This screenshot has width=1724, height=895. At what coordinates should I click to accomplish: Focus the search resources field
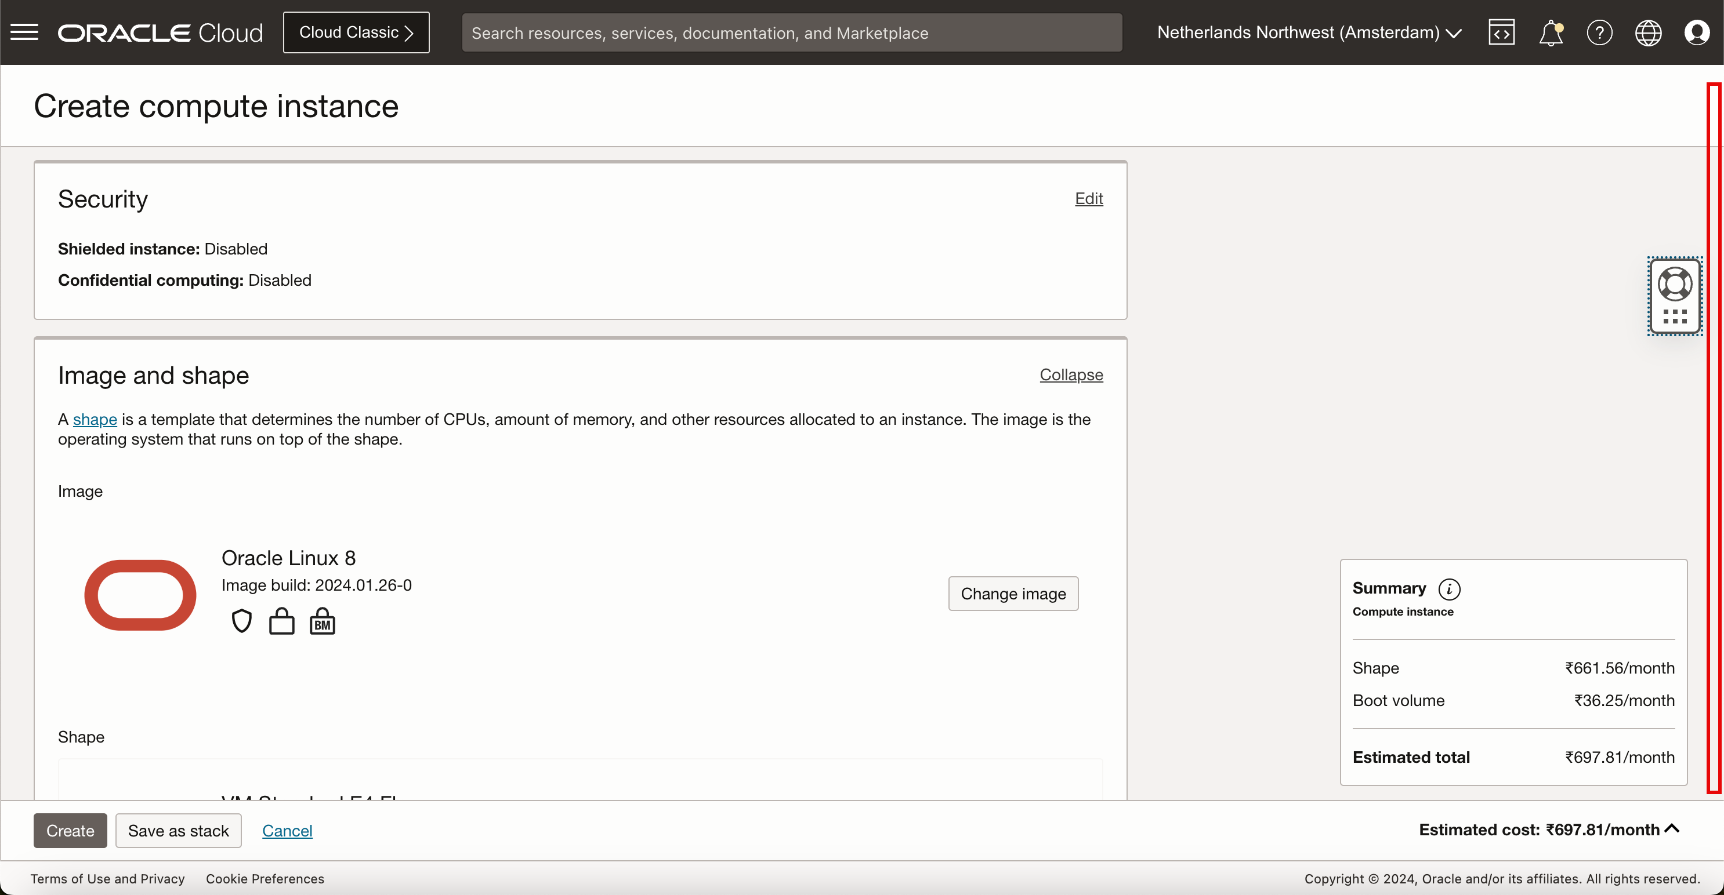pos(792,32)
